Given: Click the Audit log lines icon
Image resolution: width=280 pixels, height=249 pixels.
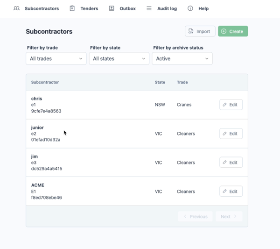Looking at the screenshot, I should 149,8.
